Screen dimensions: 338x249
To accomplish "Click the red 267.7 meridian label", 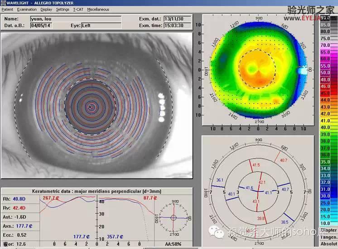I will [51, 198].
